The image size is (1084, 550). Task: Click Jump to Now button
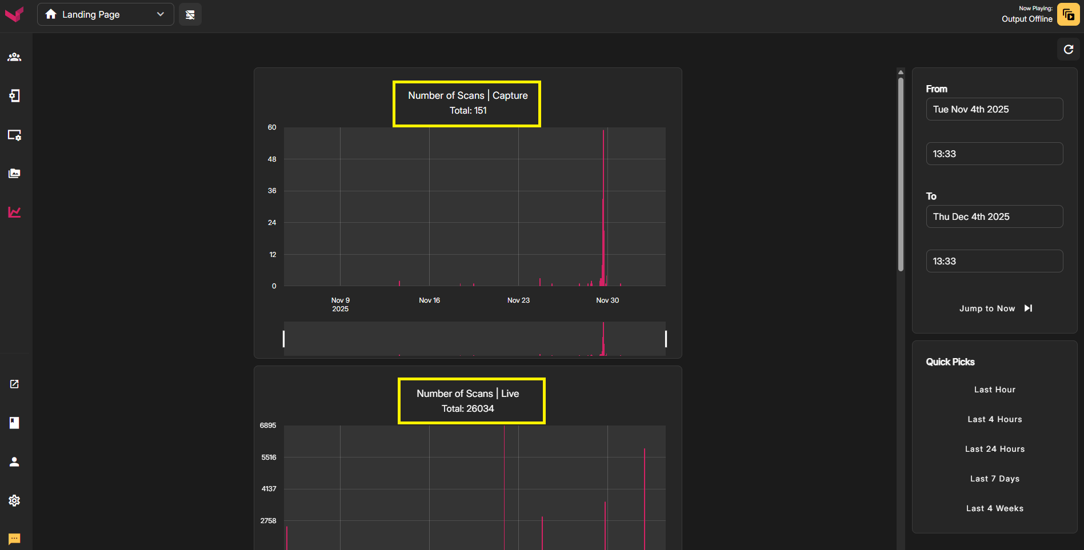[x=995, y=308]
